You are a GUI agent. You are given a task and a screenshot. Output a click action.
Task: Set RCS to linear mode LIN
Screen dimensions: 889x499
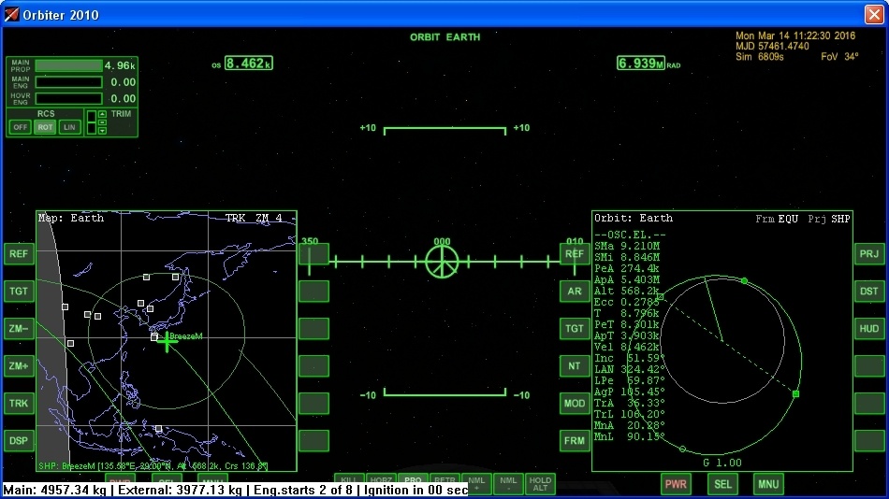(69, 127)
